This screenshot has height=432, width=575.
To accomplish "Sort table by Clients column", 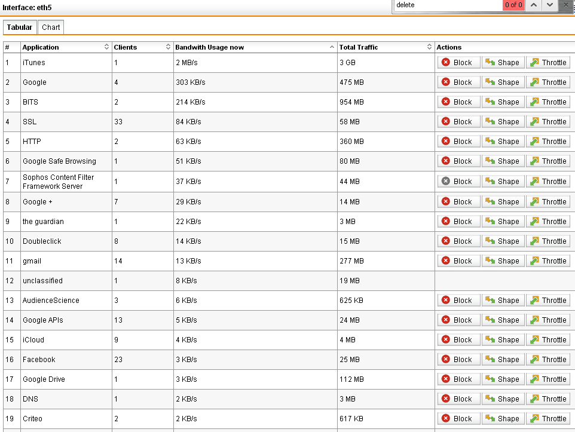I will [x=142, y=47].
